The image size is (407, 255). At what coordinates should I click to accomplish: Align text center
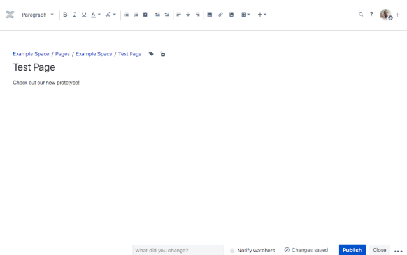coord(188,15)
